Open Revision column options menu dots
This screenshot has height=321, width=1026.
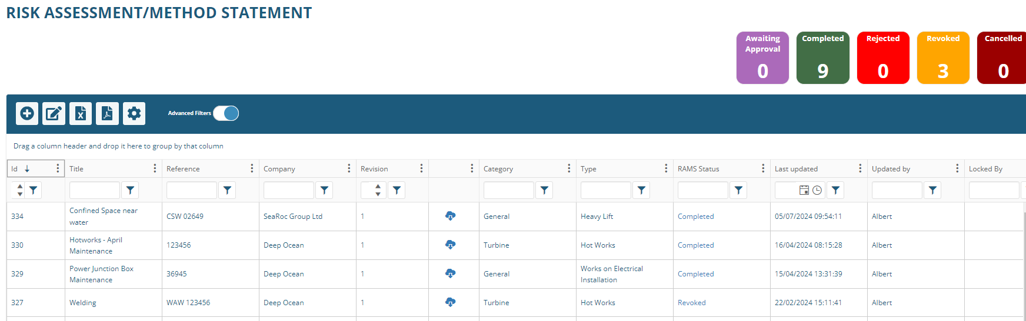pyautogui.click(x=421, y=168)
